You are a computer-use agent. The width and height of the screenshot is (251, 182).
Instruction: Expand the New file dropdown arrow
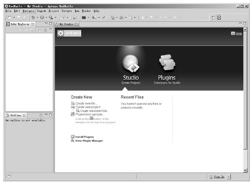[14, 17]
